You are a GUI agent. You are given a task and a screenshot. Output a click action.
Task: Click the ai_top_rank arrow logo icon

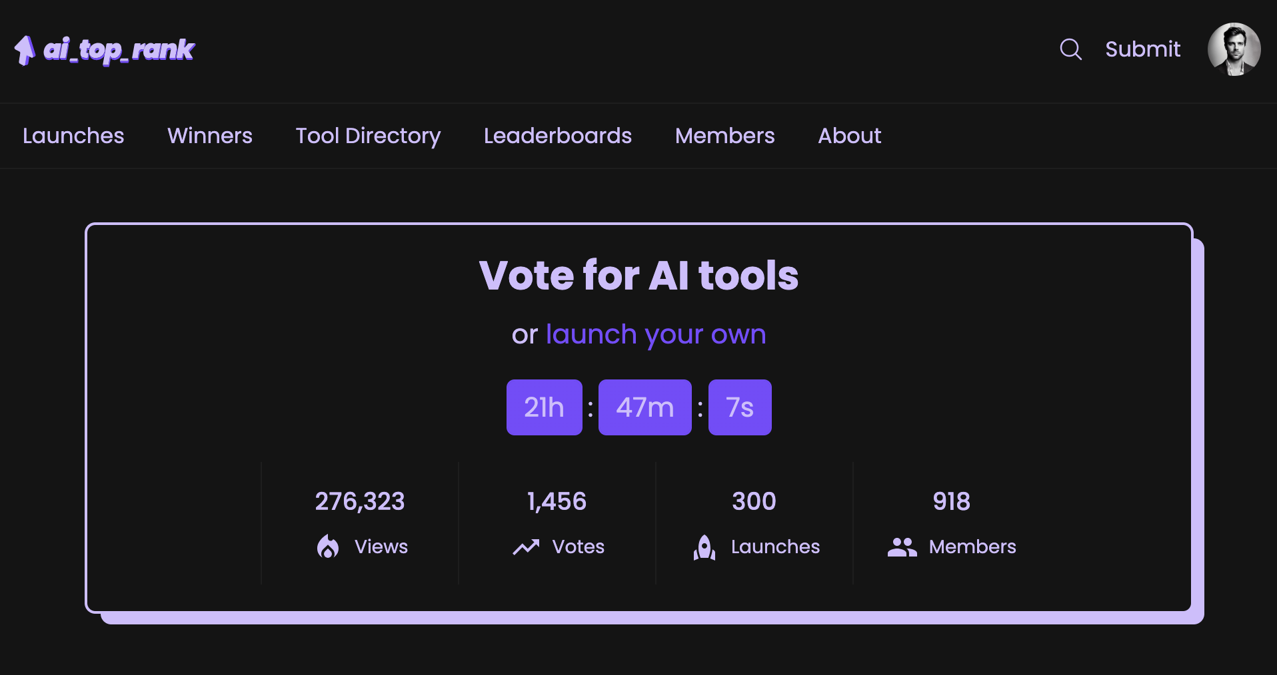pos(25,50)
